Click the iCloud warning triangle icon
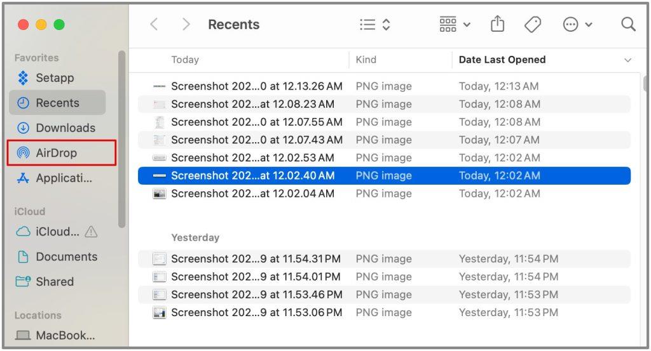Screen dimensions: 651x351 pos(91,232)
